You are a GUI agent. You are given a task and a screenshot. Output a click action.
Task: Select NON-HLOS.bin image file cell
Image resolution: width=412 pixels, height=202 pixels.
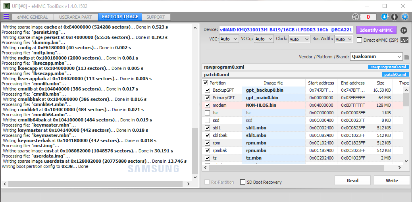tap(273, 105)
